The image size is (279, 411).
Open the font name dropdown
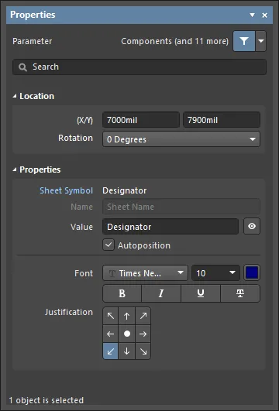click(x=145, y=273)
